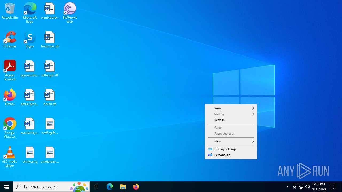Screen dimensions: 342x192
Task: Open the network status tray icon
Action: [301, 187]
